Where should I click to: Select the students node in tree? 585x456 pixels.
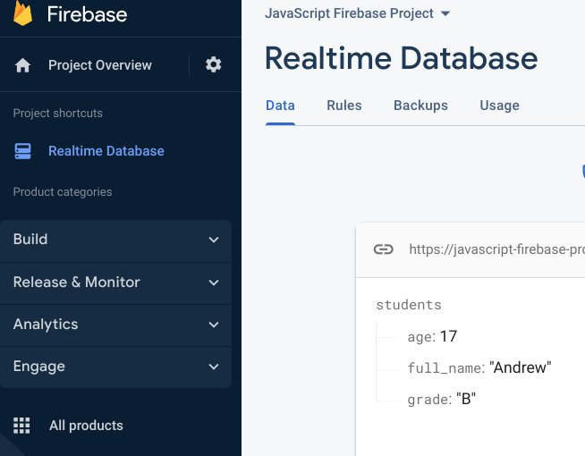409,305
